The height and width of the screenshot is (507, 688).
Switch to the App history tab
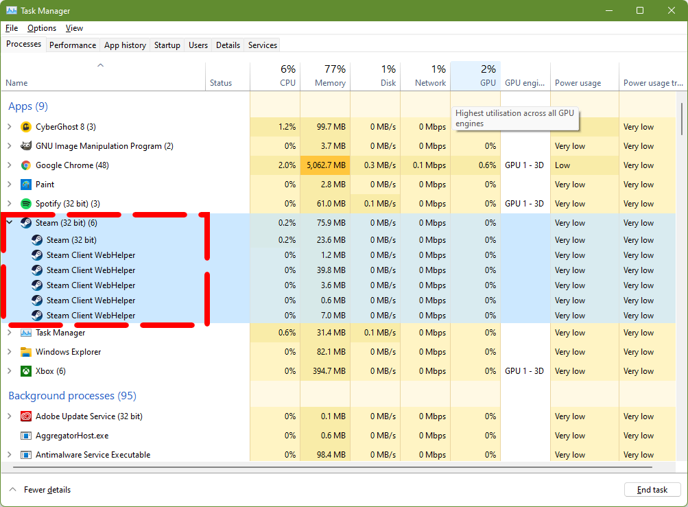pyautogui.click(x=125, y=45)
